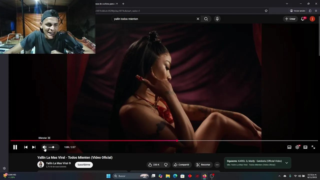Open the browser hamburger menu
Image resolution: width=320 pixels, height=180 pixels.
[316, 11]
